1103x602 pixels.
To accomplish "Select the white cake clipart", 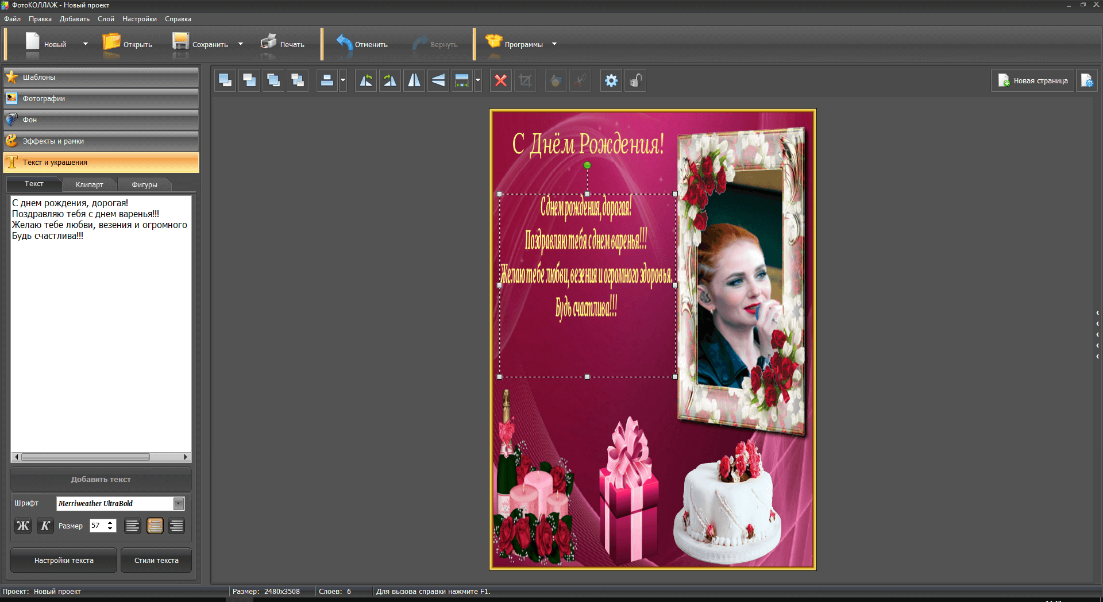I will pyautogui.click(x=727, y=503).
